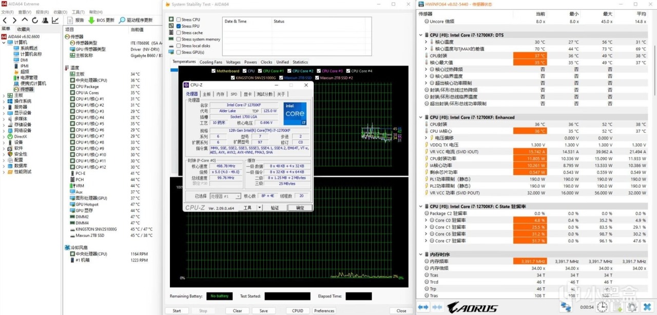Open 帮助(H) menu in AIDA64

point(96,12)
